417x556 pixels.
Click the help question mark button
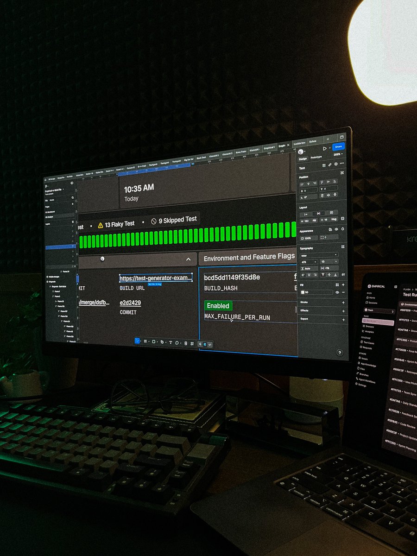[x=340, y=353]
